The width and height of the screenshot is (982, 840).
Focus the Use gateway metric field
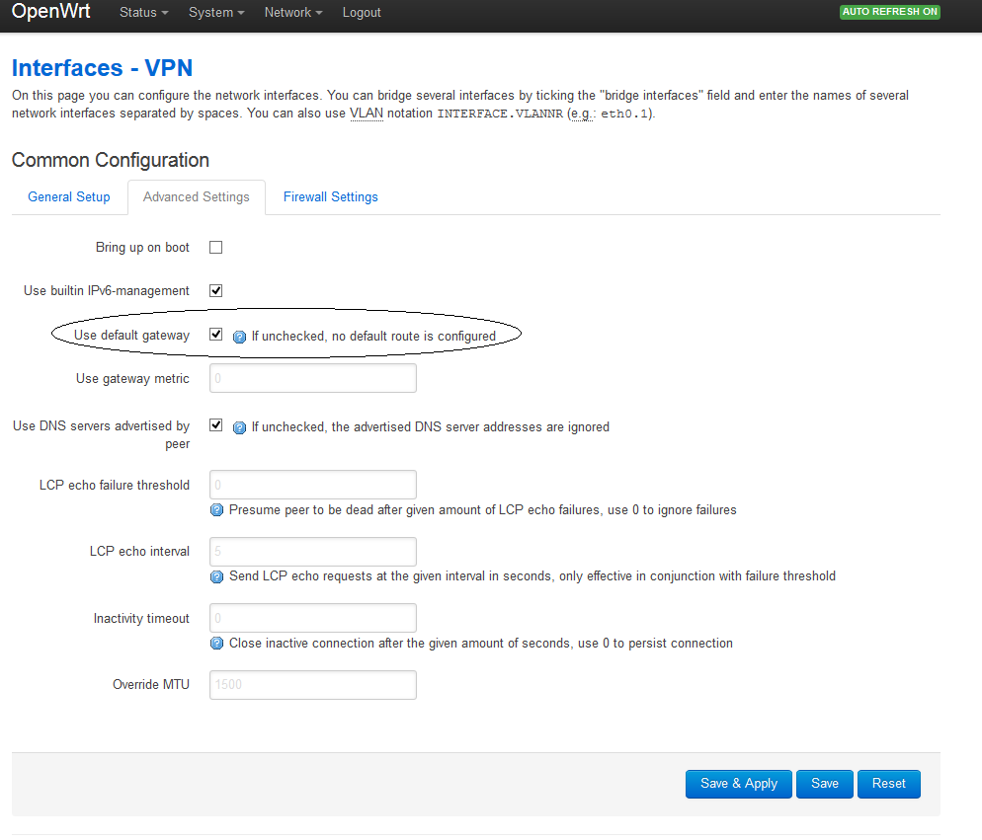coord(313,378)
